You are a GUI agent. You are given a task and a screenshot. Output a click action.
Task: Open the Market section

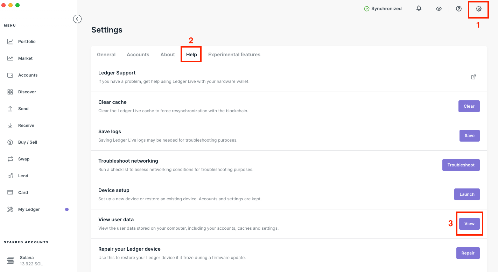(x=25, y=58)
